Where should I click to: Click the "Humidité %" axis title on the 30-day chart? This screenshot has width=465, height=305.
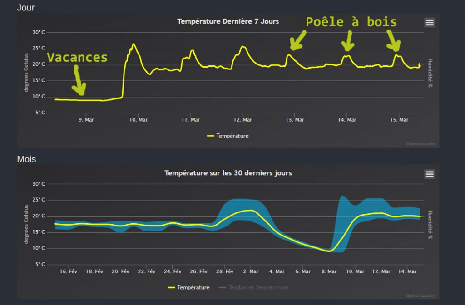click(x=430, y=225)
